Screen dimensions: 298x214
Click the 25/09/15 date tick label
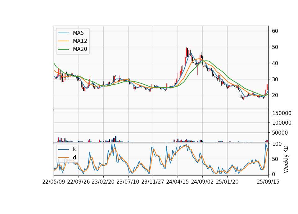pos(268,182)
